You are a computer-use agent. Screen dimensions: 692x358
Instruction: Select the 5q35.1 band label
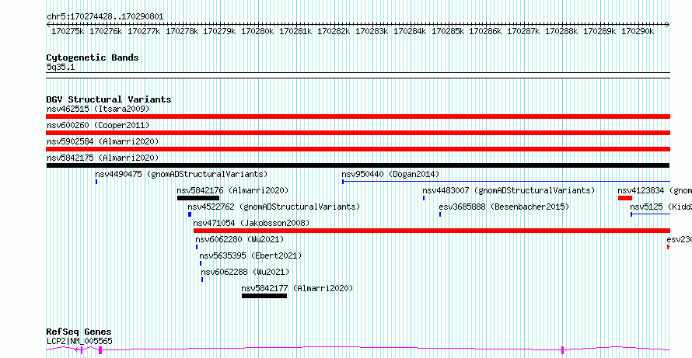tap(60, 67)
